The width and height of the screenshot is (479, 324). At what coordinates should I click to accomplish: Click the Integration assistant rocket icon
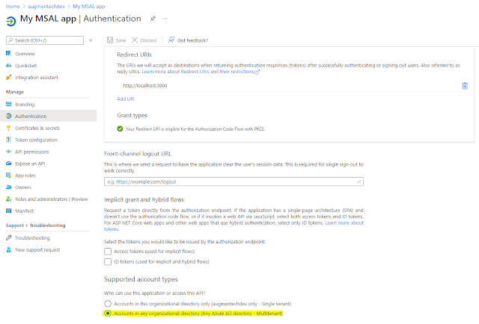(8, 77)
